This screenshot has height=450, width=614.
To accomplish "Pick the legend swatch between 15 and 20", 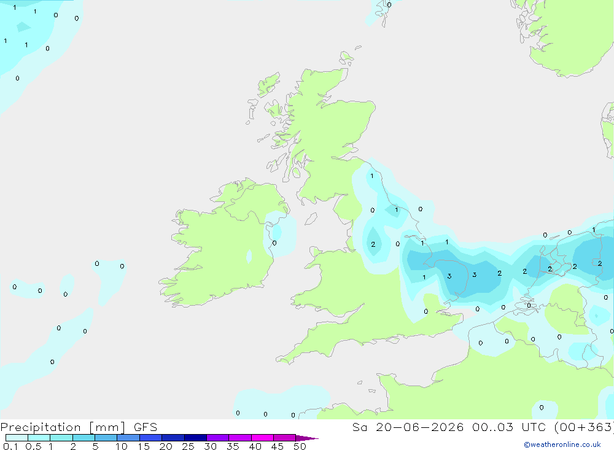I will (x=151, y=438).
